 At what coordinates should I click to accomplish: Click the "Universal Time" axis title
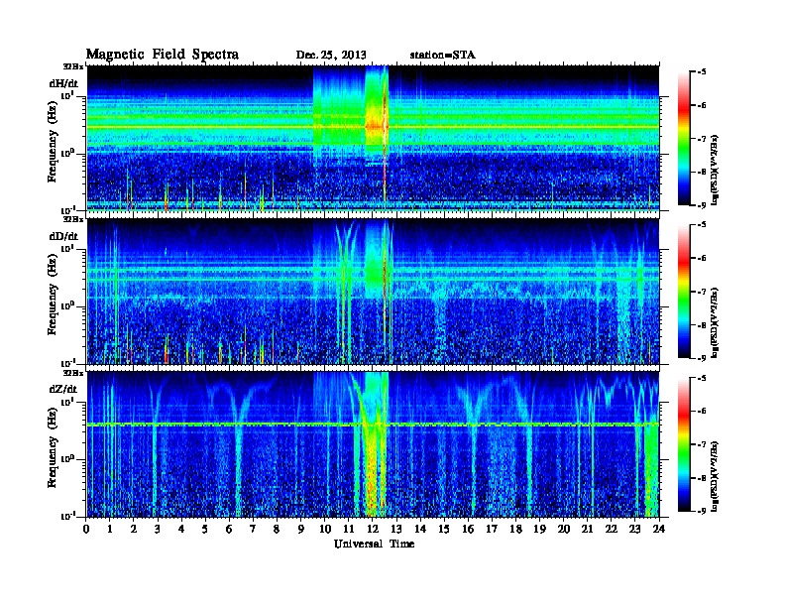click(x=374, y=544)
